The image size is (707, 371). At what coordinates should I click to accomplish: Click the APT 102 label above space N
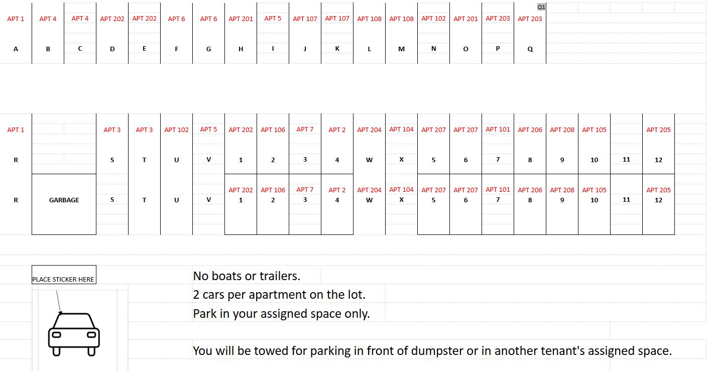click(x=433, y=19)
